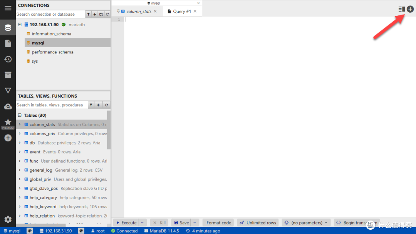Save the query with Save button
The image size is (416, 234).
point(181,222)
